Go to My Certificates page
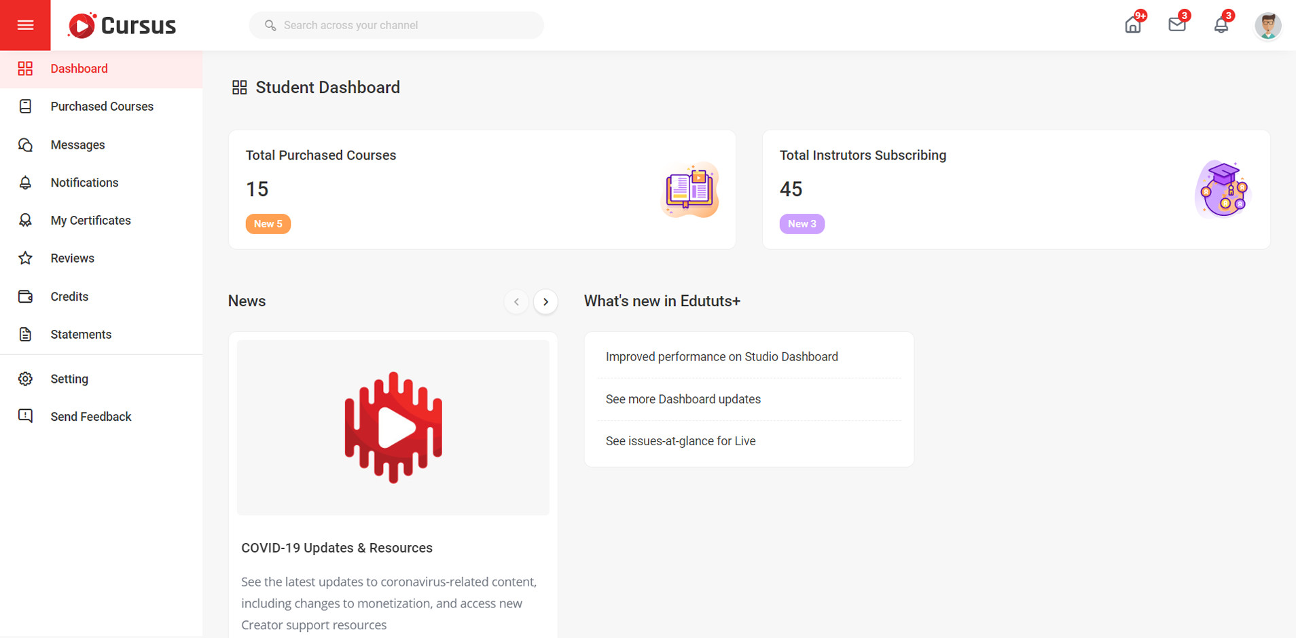The height and width of the screenshot is (638, 1296). (90, 221)
